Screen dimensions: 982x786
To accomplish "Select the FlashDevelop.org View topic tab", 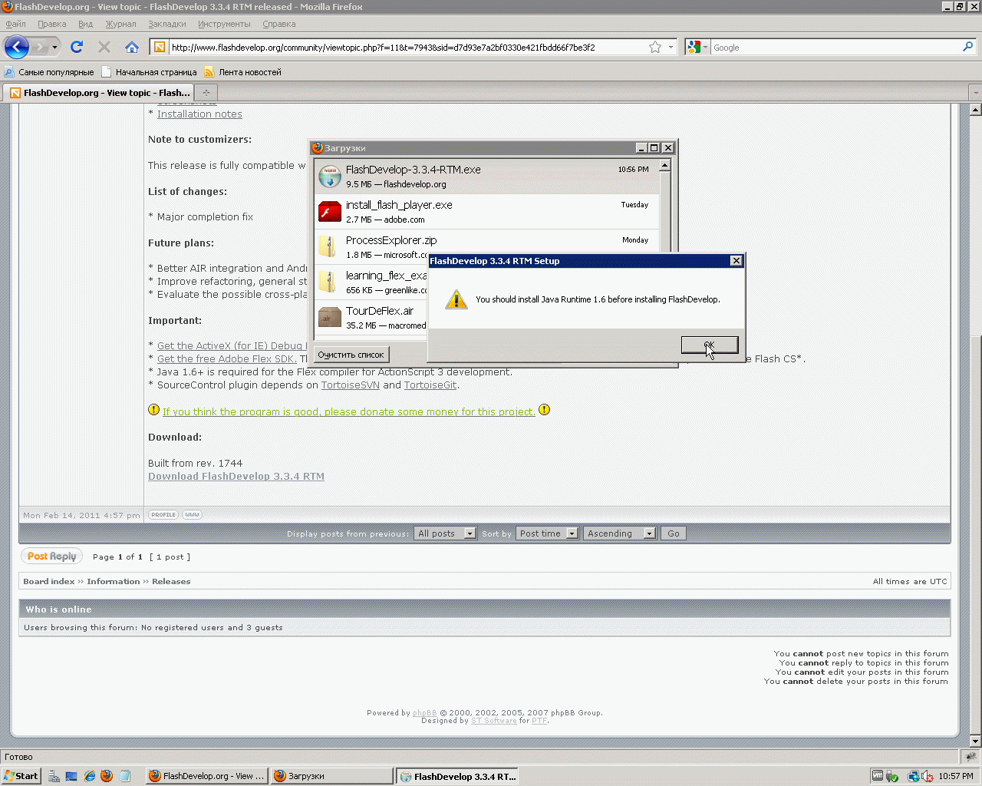I will 100,93.
